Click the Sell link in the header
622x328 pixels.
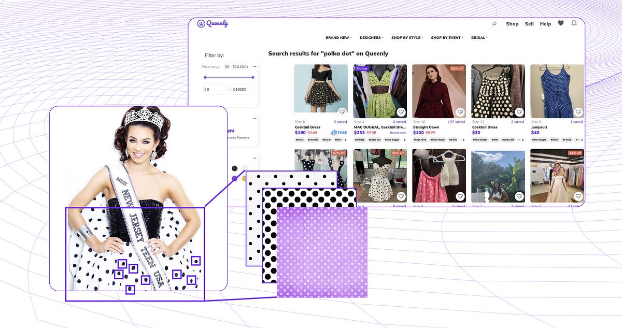[x=529, y=24]
